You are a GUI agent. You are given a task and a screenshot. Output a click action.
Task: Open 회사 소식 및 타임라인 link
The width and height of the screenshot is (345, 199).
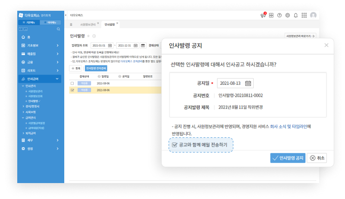coord(288,127)
